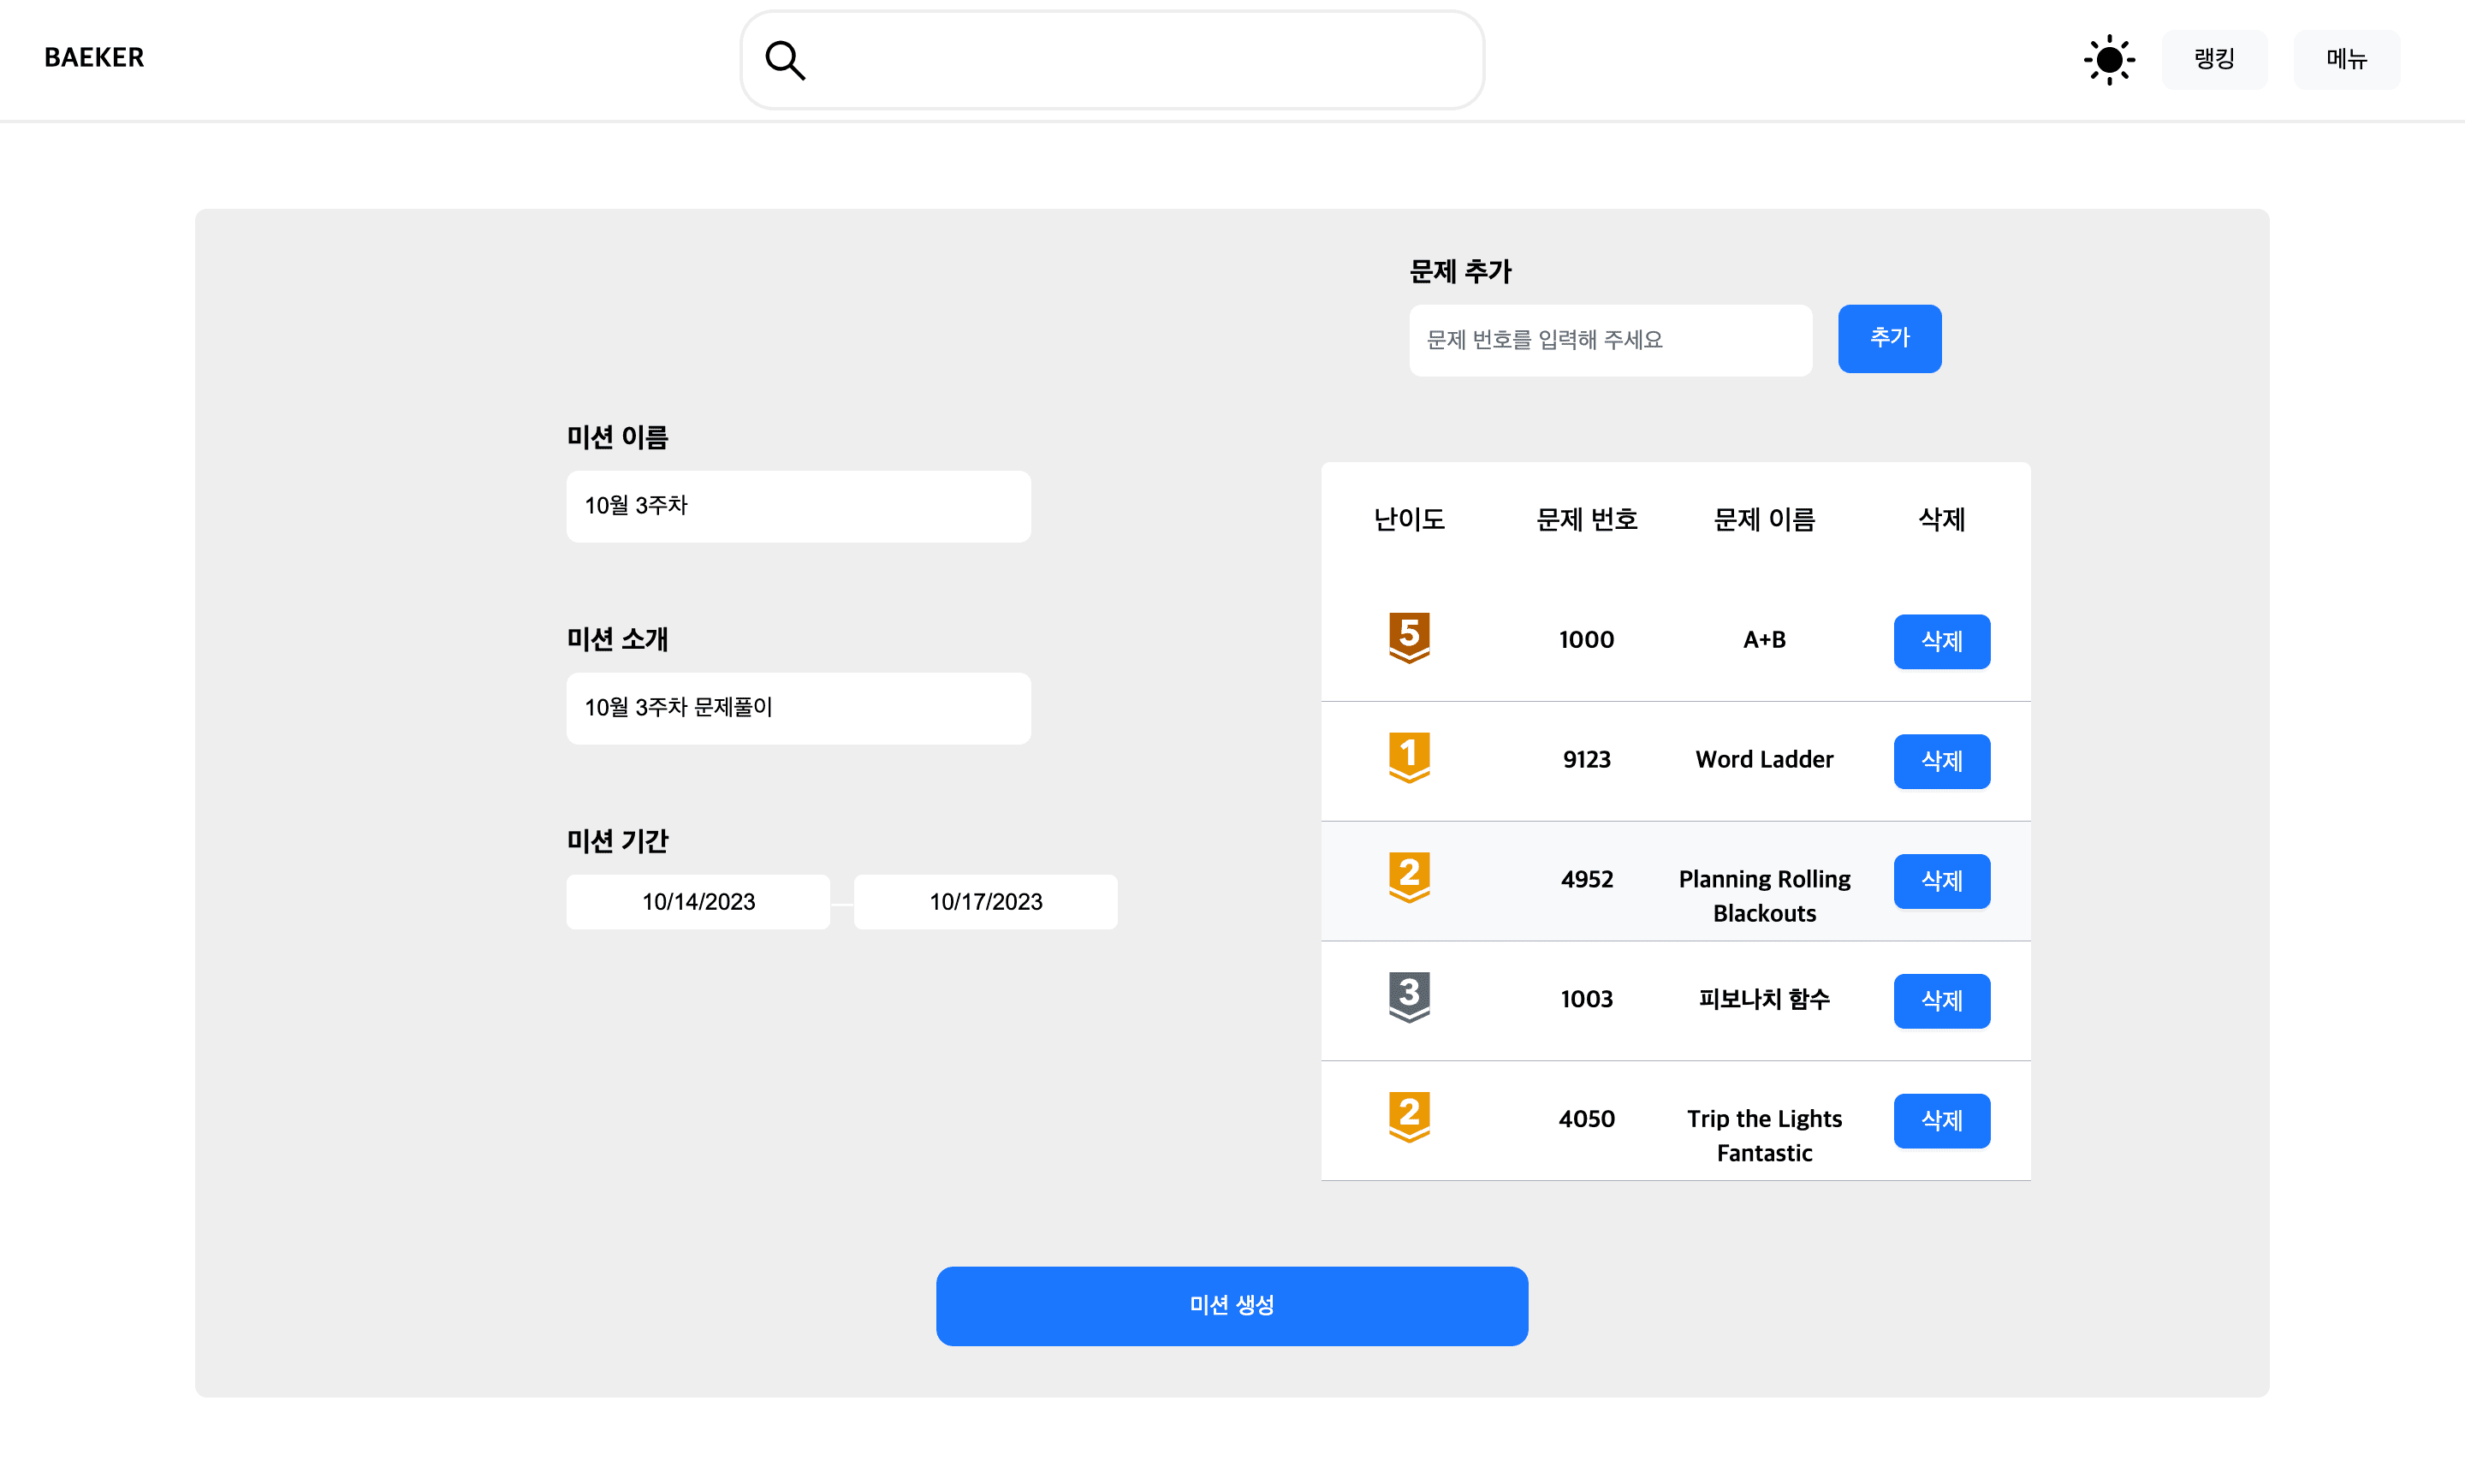
Task: Click the tier 3 badge next to 피보나치 함수
Action: point(1408,999)
